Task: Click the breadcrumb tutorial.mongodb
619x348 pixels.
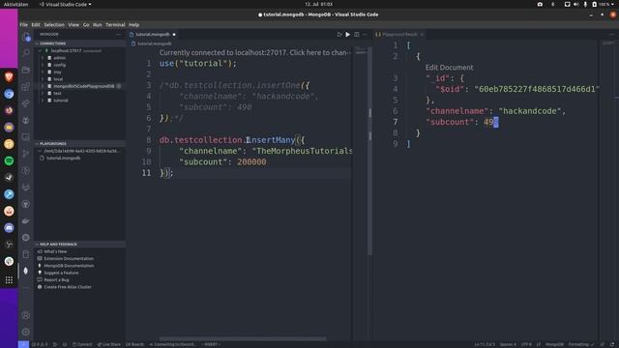Action: (x=154, y=43)
